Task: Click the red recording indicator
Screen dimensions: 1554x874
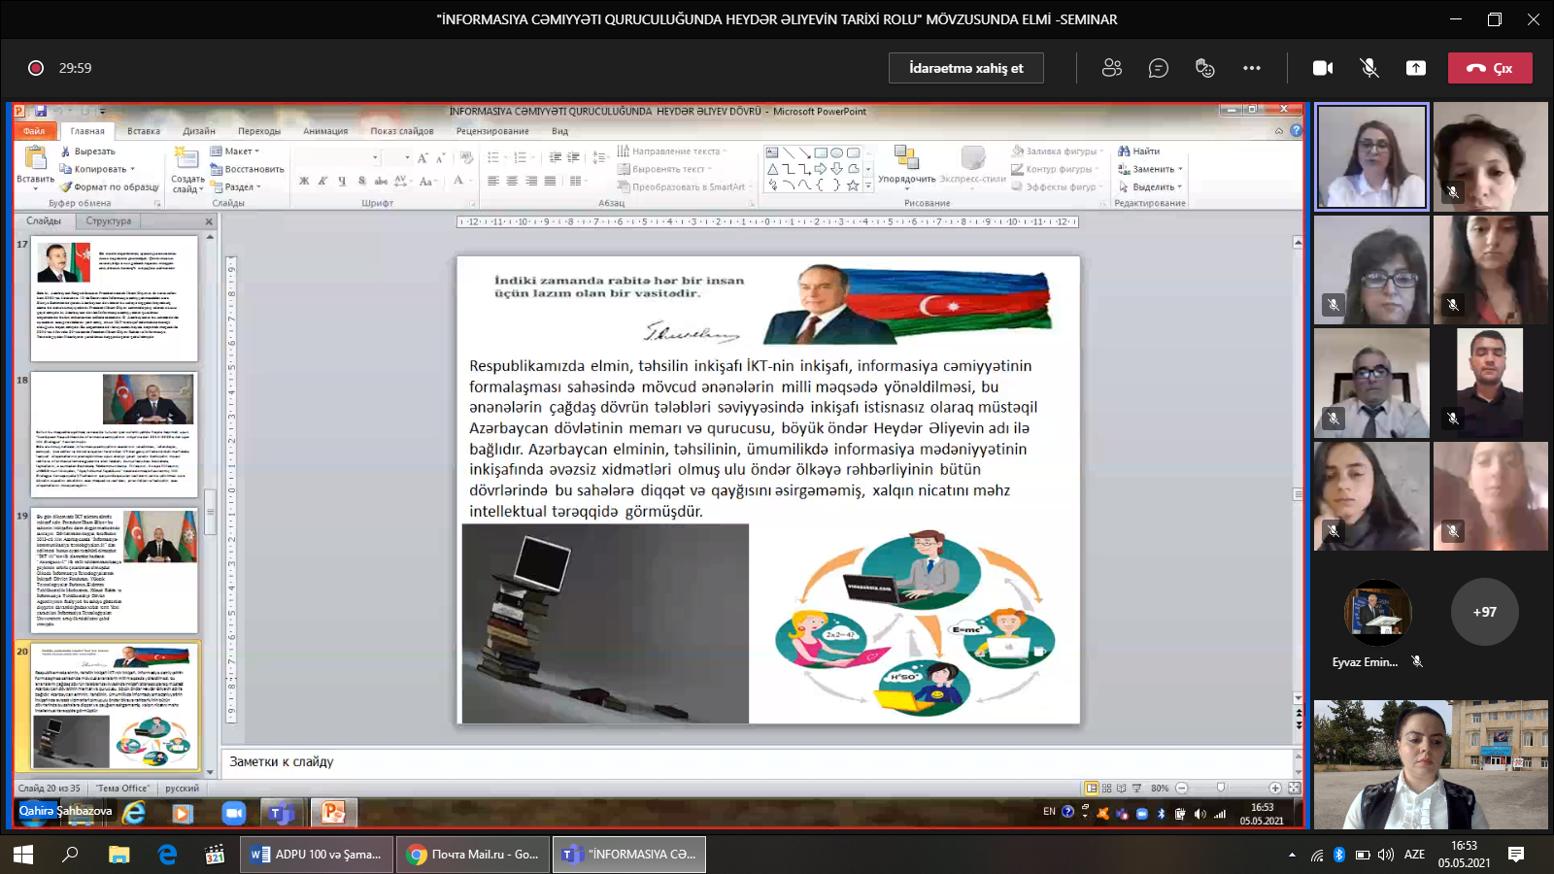Action: [36, 68]
